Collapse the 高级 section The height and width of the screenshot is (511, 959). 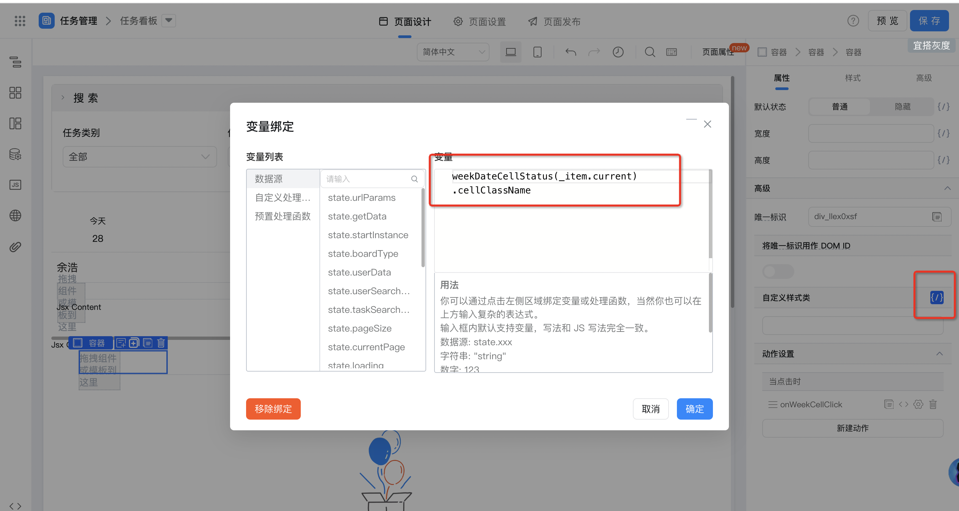(947, 188)
